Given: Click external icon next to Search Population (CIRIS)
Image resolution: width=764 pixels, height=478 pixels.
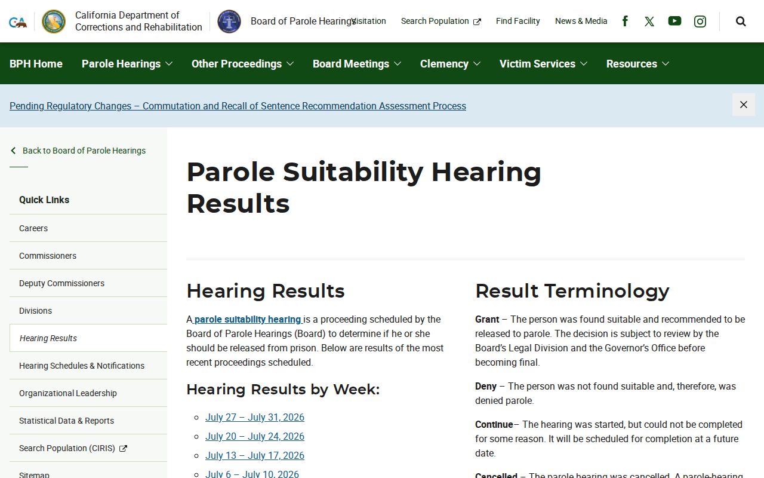Looking at the screenshot, I should point(123,448).
